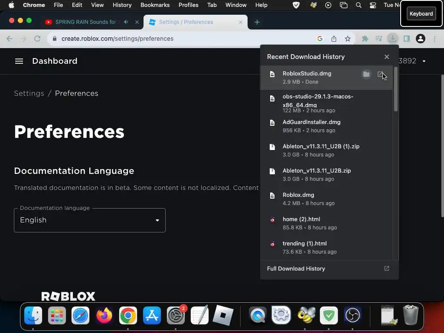
Task: Open the Dashboard hamburger menu
Action: (x=19, y=61)
